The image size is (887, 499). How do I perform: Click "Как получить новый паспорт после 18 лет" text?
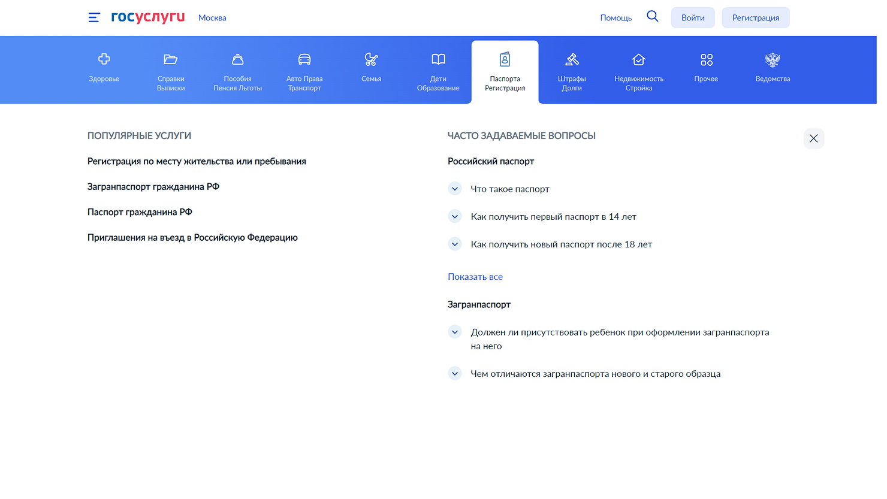click(561, 244)
